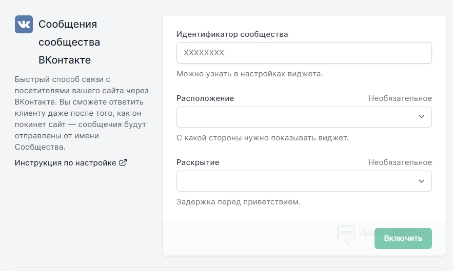Click the chevron arrow in Расположение field
This screenshot has width=453, height=271.
tap(421, 117)
